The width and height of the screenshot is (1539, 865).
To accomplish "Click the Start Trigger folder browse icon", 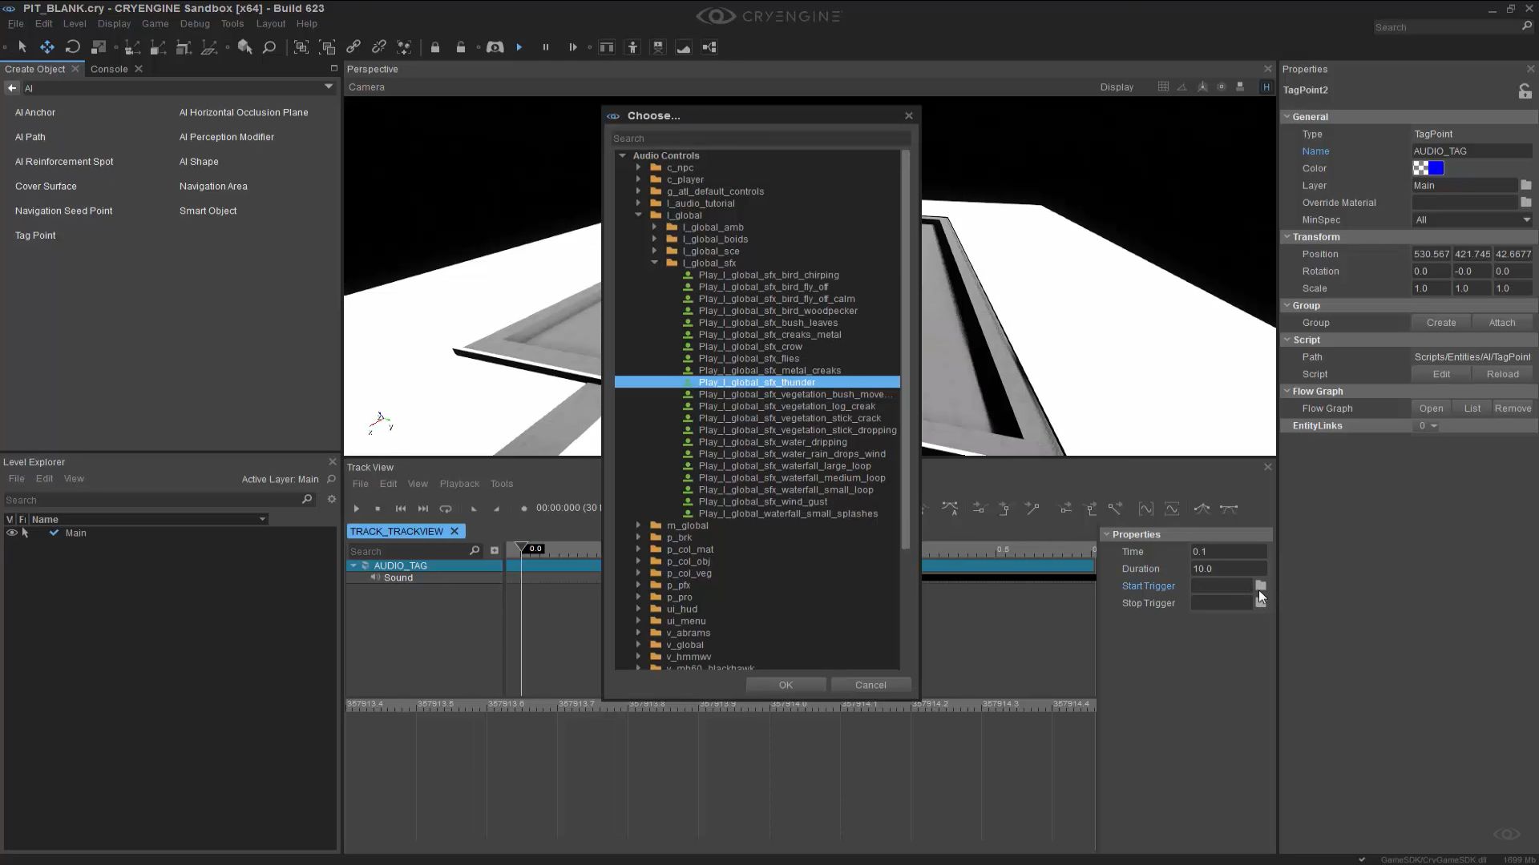I will tap(1261, 585).
